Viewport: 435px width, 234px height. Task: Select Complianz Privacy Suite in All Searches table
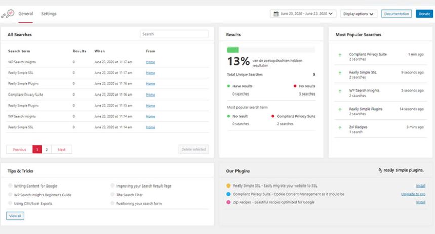click(x=25, y=95)
